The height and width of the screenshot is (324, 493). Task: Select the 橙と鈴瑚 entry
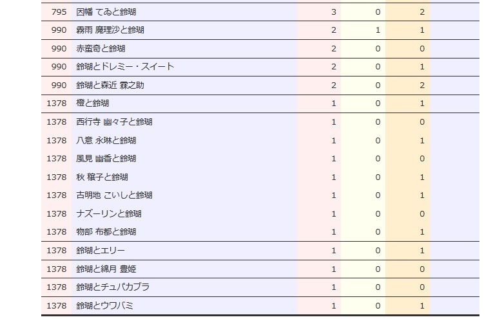coord(92,104)
